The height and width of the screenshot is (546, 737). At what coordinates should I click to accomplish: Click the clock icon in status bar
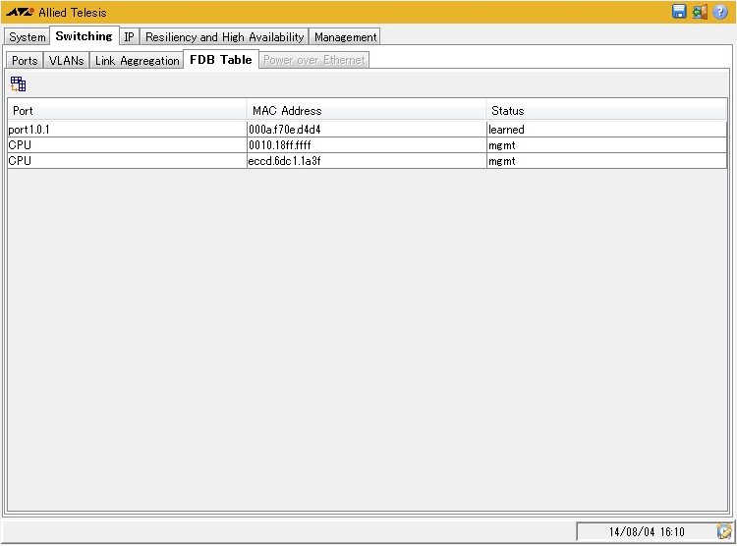click(724, 531)
